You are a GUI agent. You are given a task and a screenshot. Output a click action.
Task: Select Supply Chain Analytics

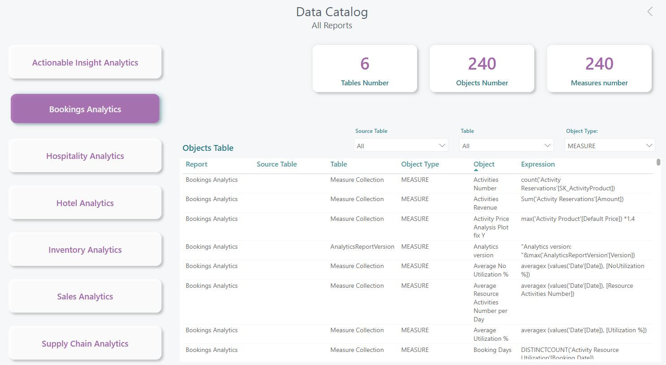point(85,343)
